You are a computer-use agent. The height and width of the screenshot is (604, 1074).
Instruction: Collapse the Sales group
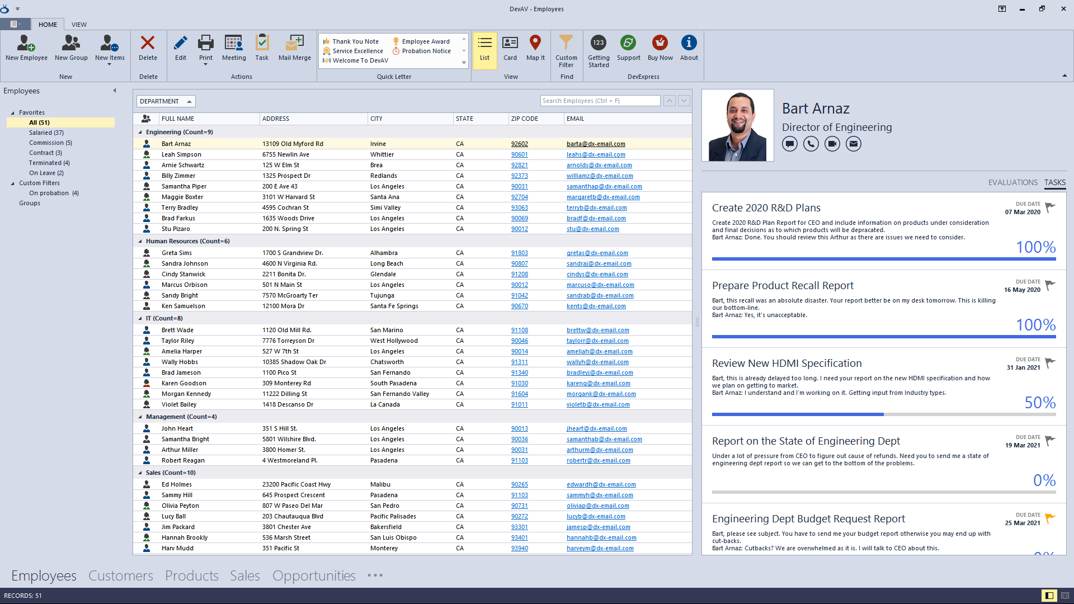[x=140, y=473]
